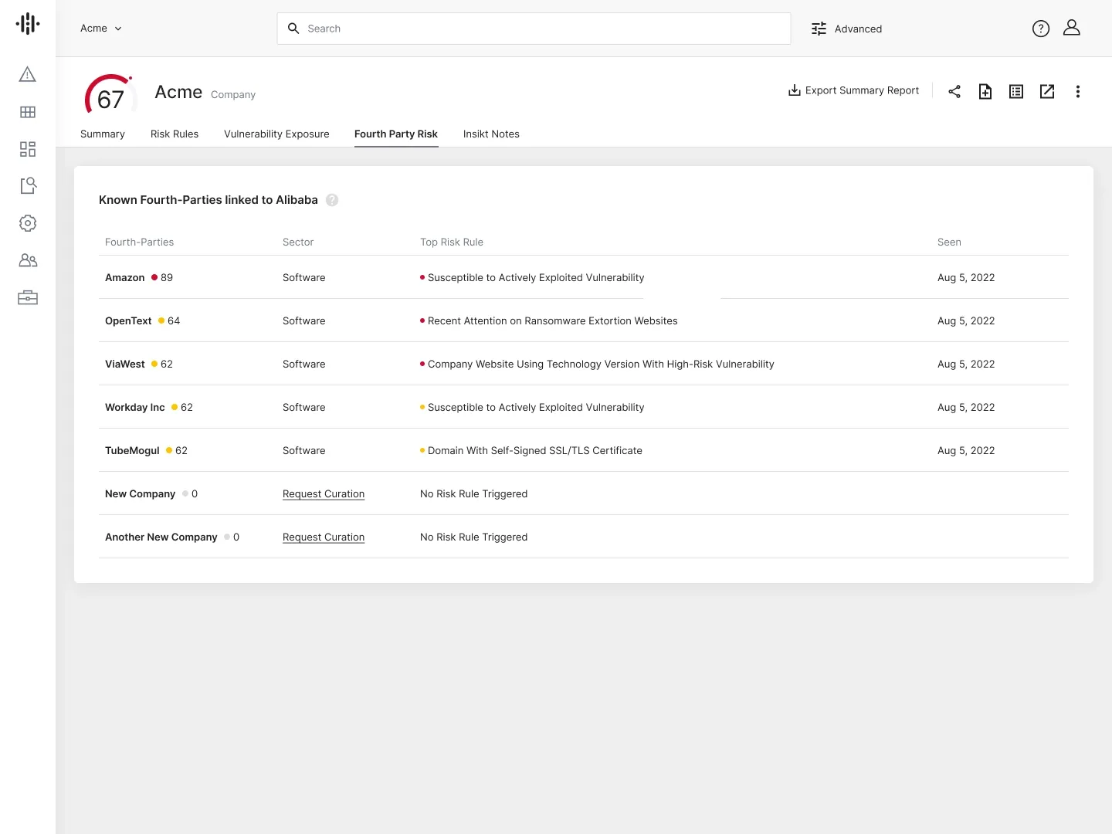This screenshot has height=834, width=1112.
Task: Open the document search sidebar icon
Action: (28, 185)
